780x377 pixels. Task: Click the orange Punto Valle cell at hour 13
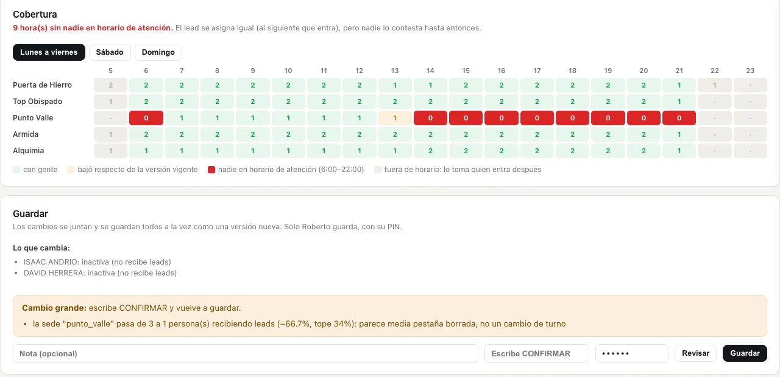point(395,118)
